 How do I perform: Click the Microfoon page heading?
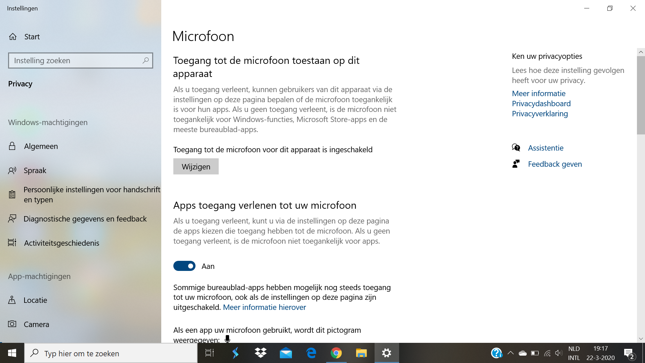click(203, 36)
